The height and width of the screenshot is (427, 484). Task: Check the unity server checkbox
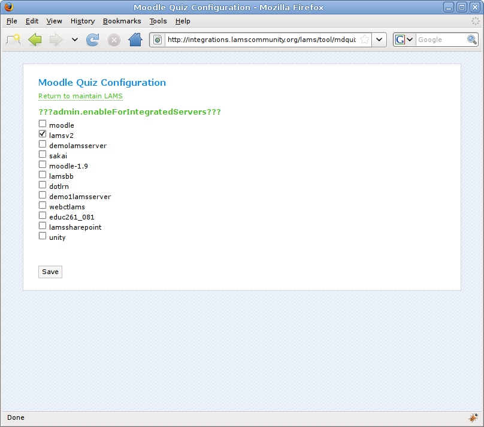(x=43, y=236)
